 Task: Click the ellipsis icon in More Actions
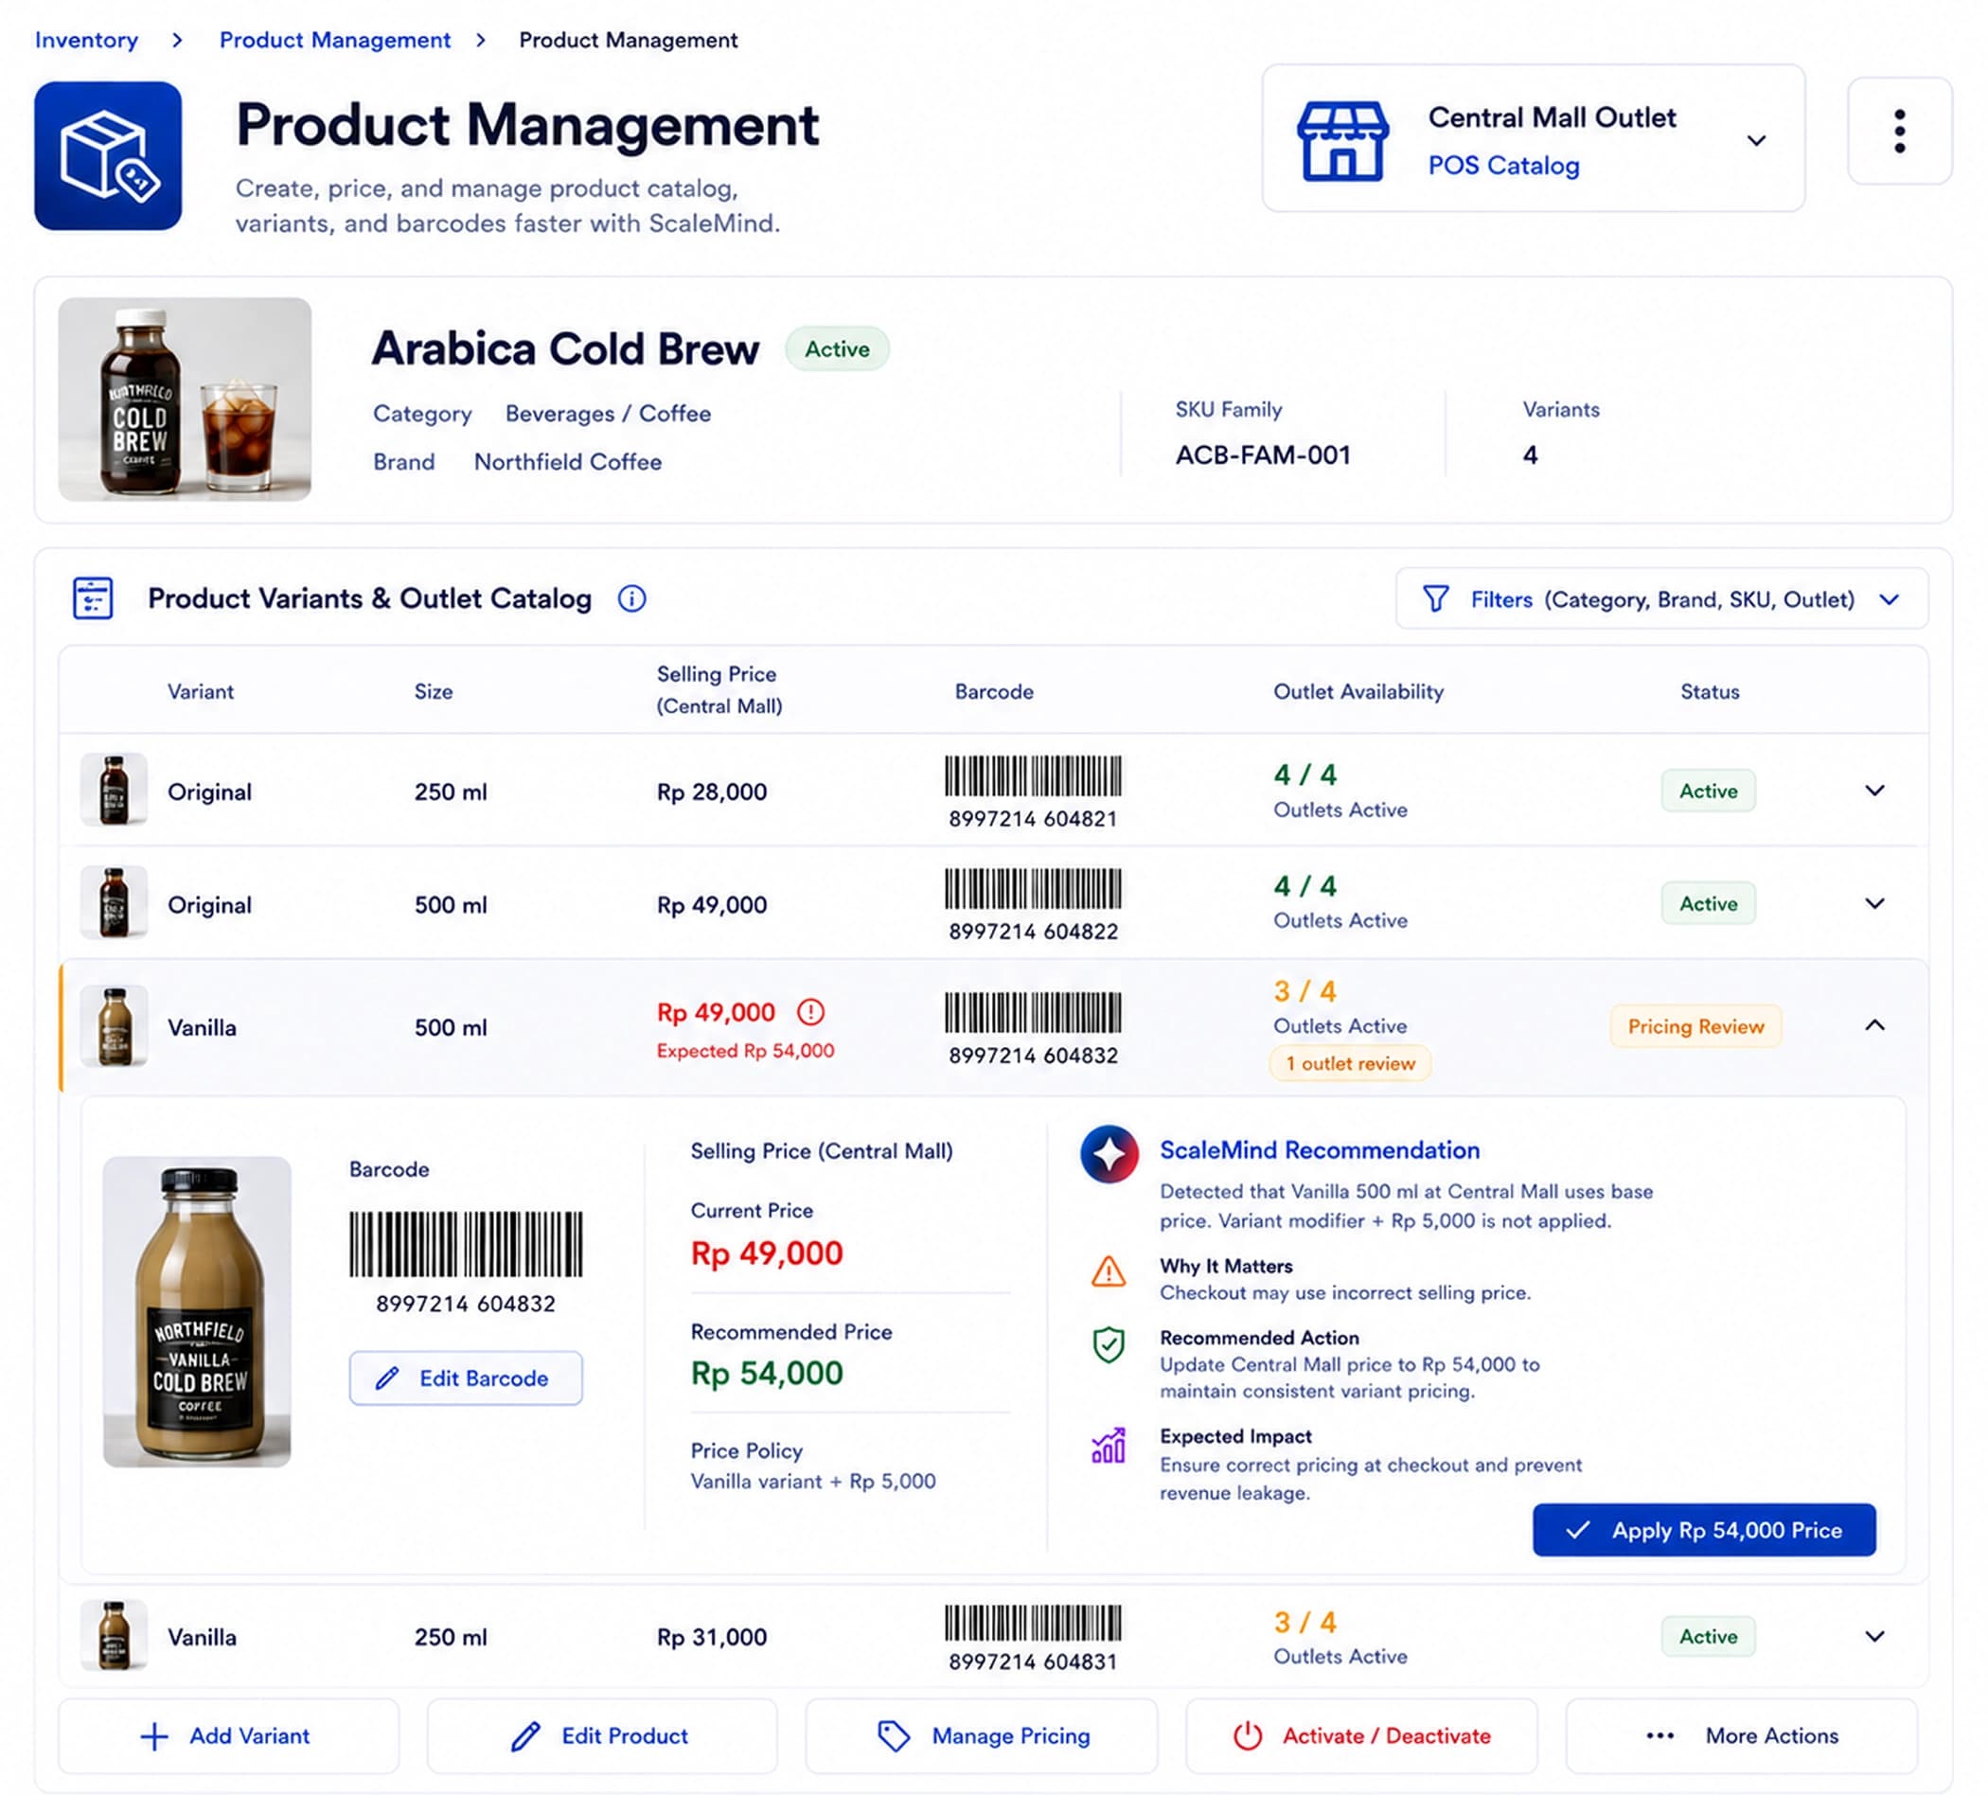(x=1660, y=1737)
